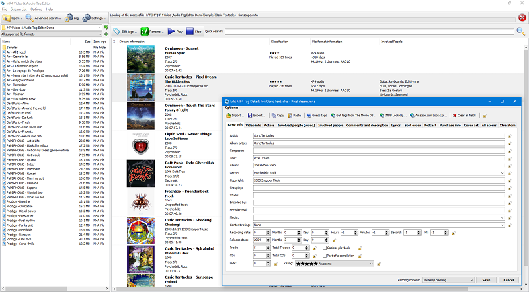Screen dimensions: 529x292
Task: Open Comments and description tab
Action: pos(367,125)
